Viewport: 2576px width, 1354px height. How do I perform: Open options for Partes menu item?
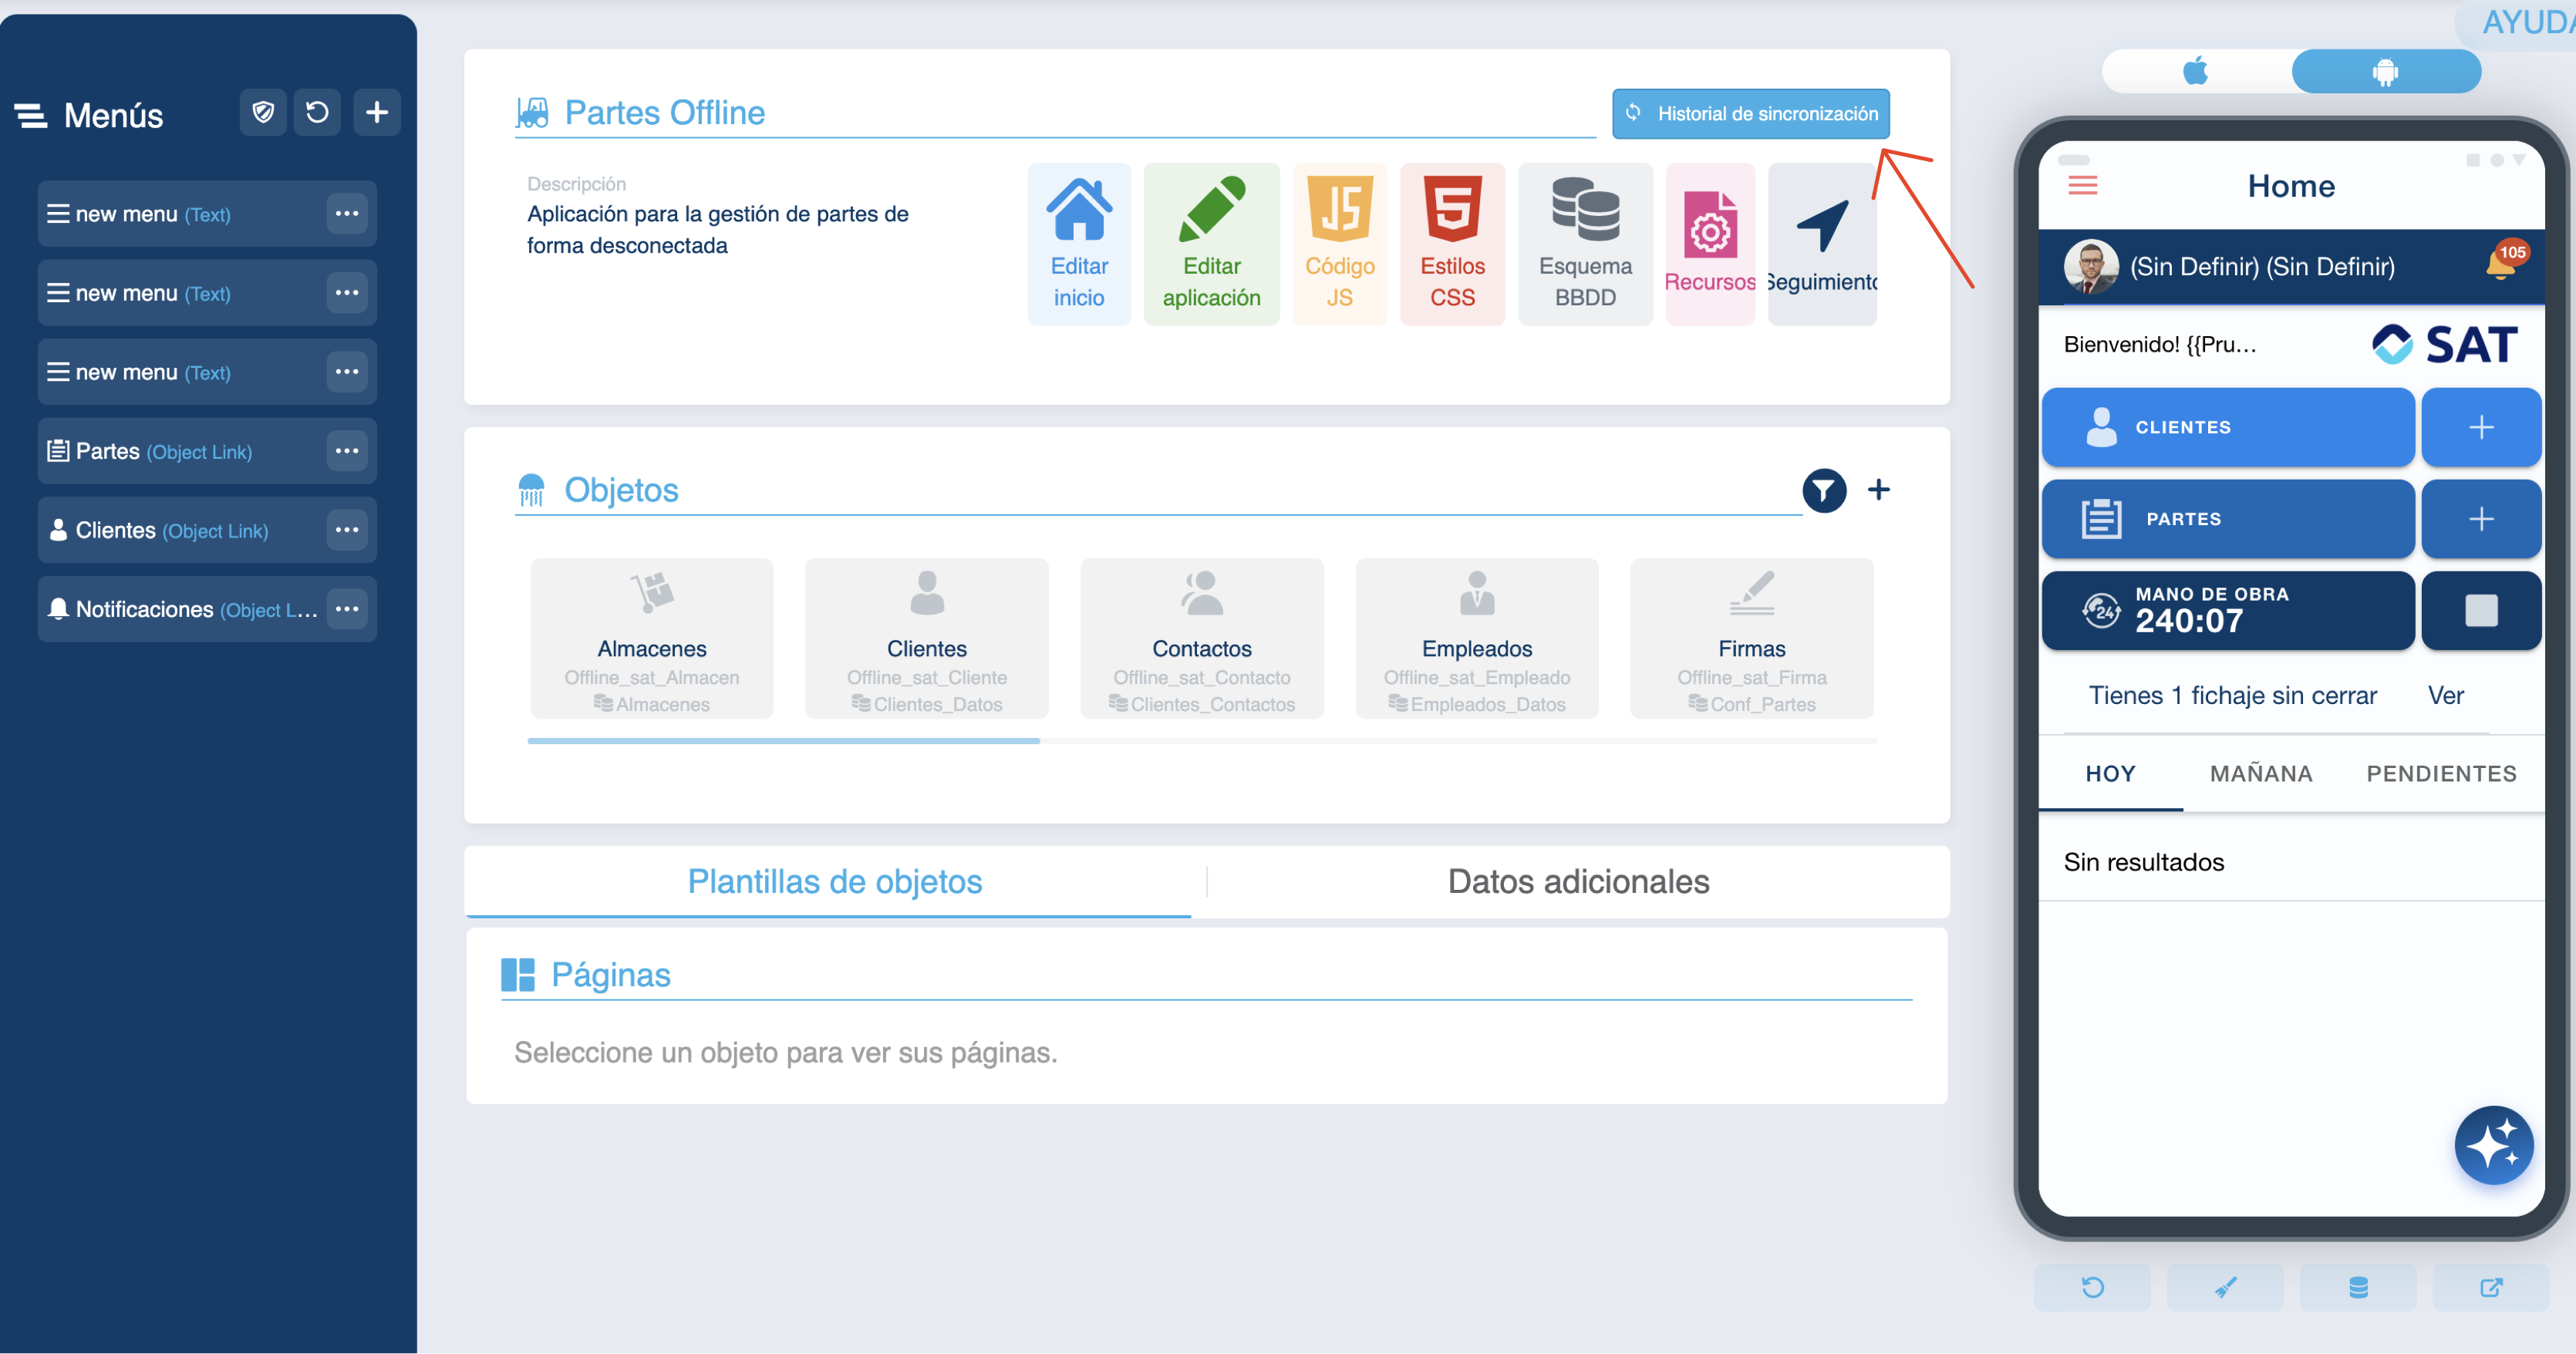click(347, 451)
